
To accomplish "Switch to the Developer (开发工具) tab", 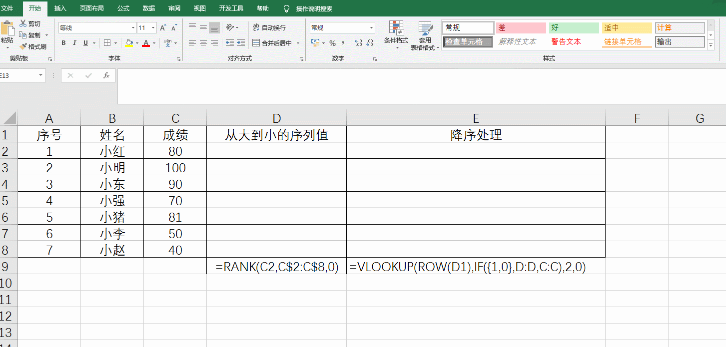I will point(231,8).
